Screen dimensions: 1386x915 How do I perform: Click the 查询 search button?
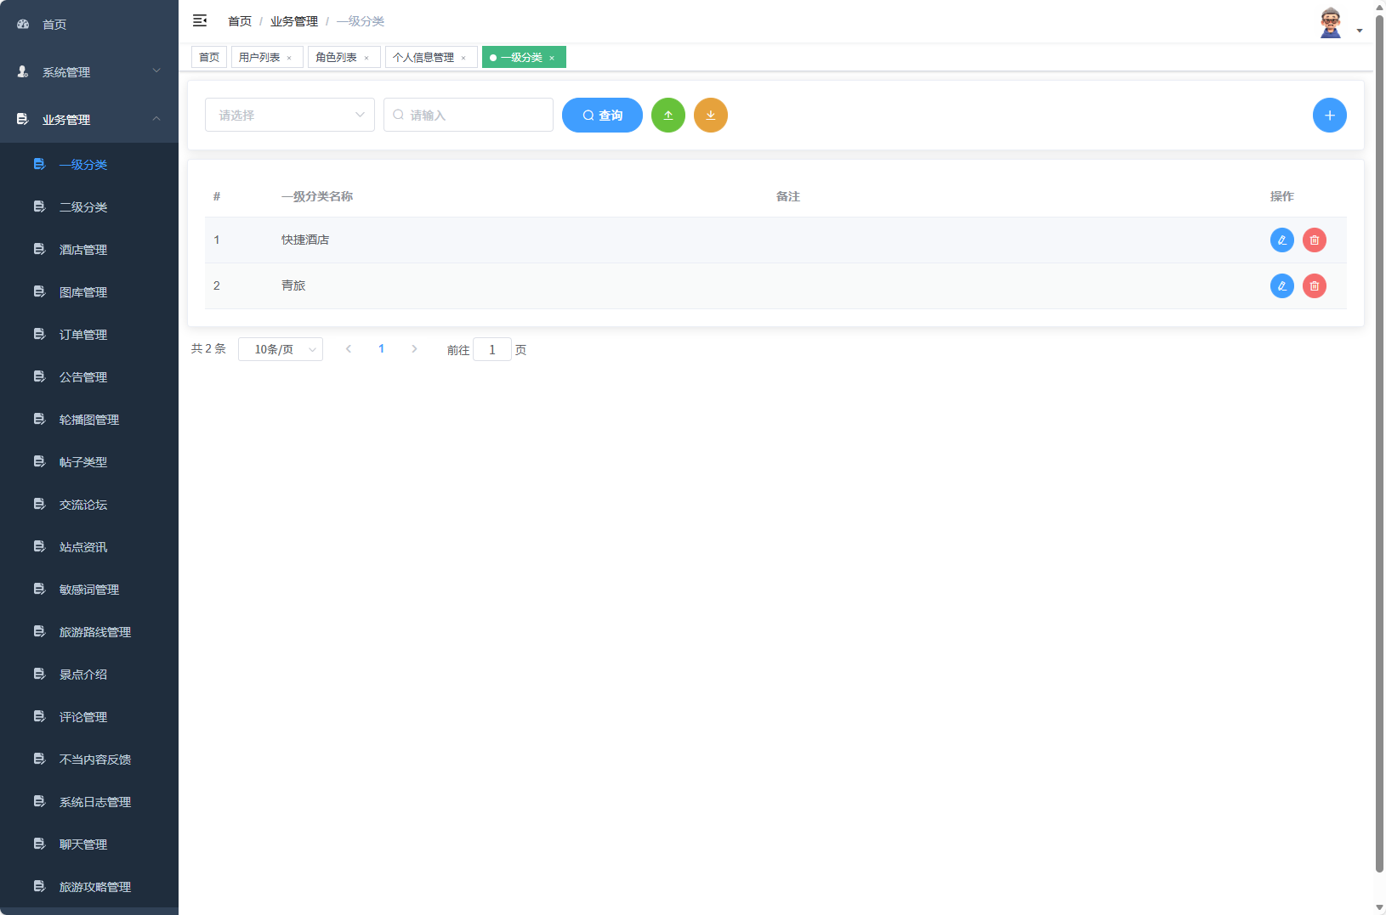pos(602,115)
